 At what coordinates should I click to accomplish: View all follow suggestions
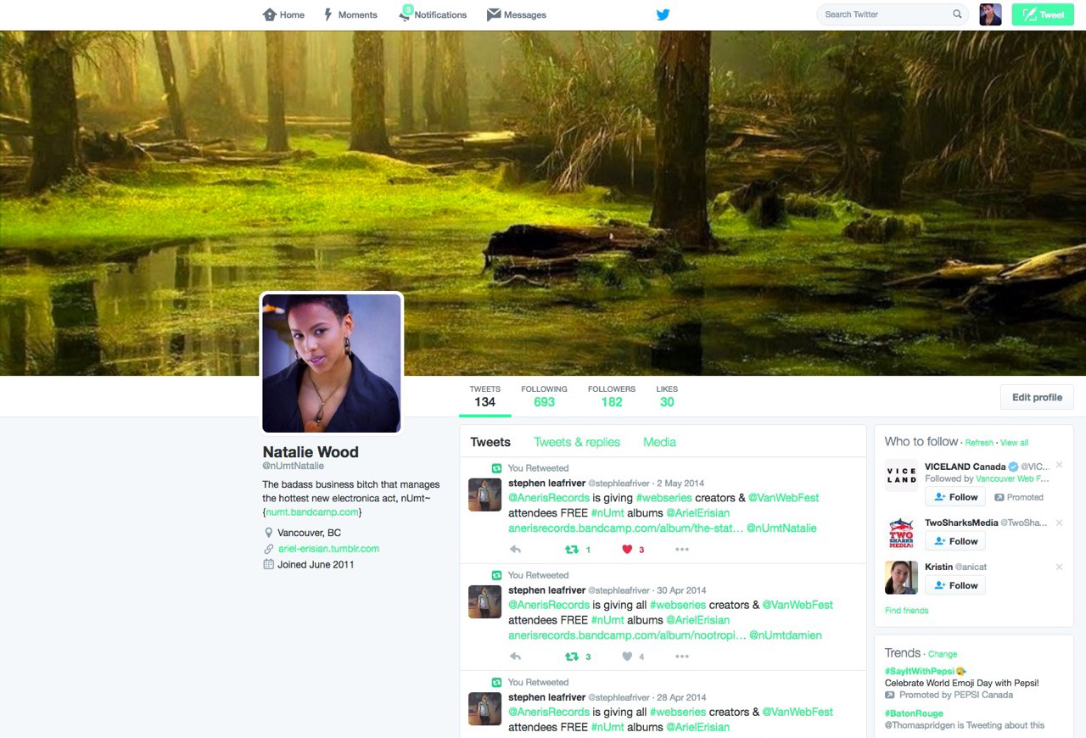1014,443
